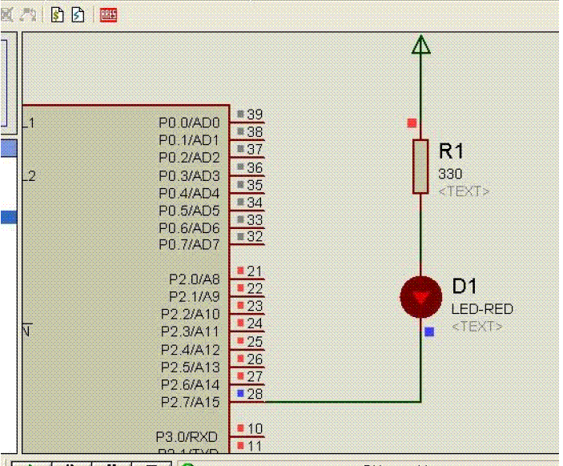Select the R1 reference label

451,151
